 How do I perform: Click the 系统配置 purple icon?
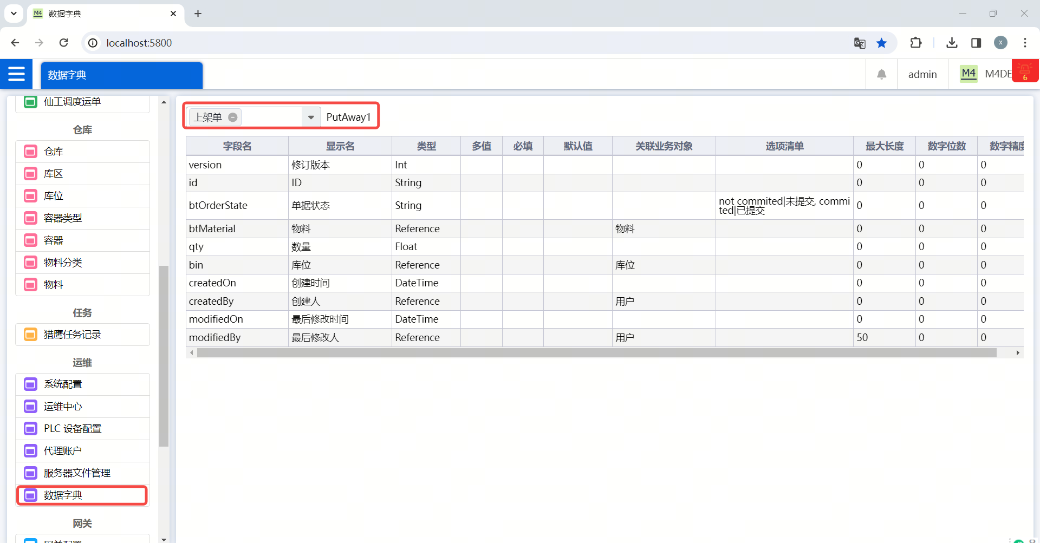point(31,384)
